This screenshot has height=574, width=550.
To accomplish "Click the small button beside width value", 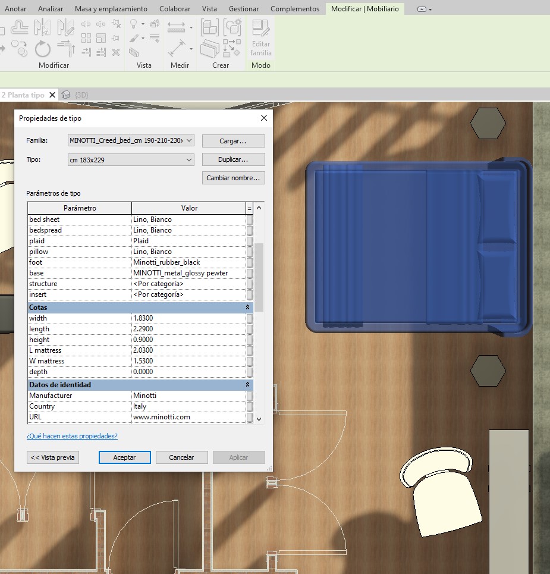I will (250, 318).
